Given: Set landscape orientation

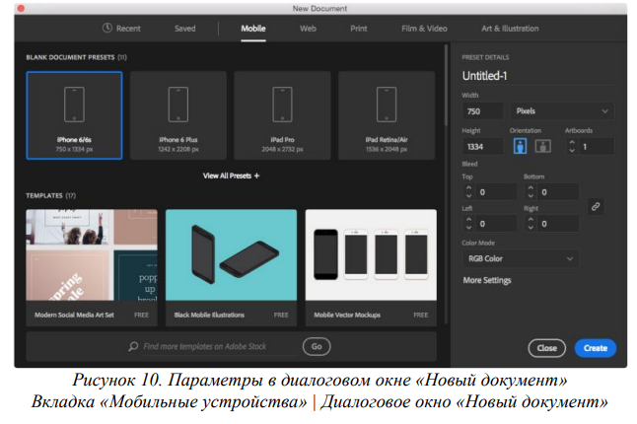Looking at the screenshot, I should pos(542,146).
